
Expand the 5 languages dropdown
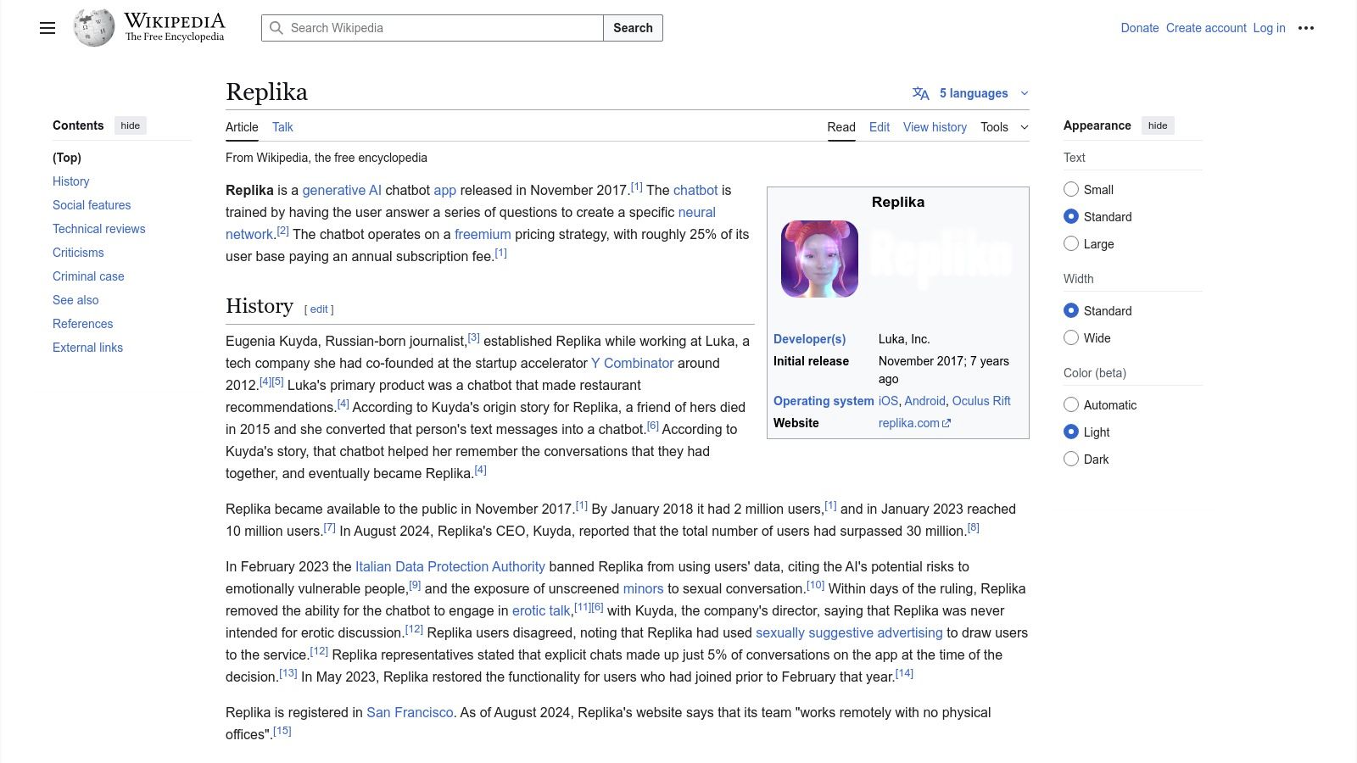[x=972, y=93]
